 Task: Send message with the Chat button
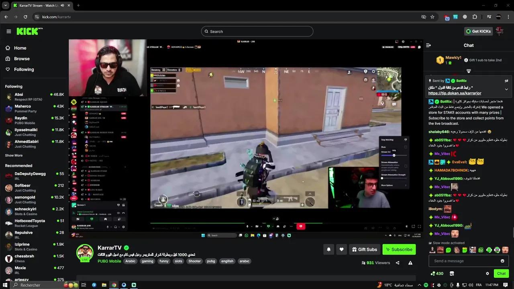502,273
